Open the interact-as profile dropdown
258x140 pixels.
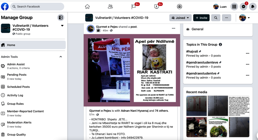244,18
